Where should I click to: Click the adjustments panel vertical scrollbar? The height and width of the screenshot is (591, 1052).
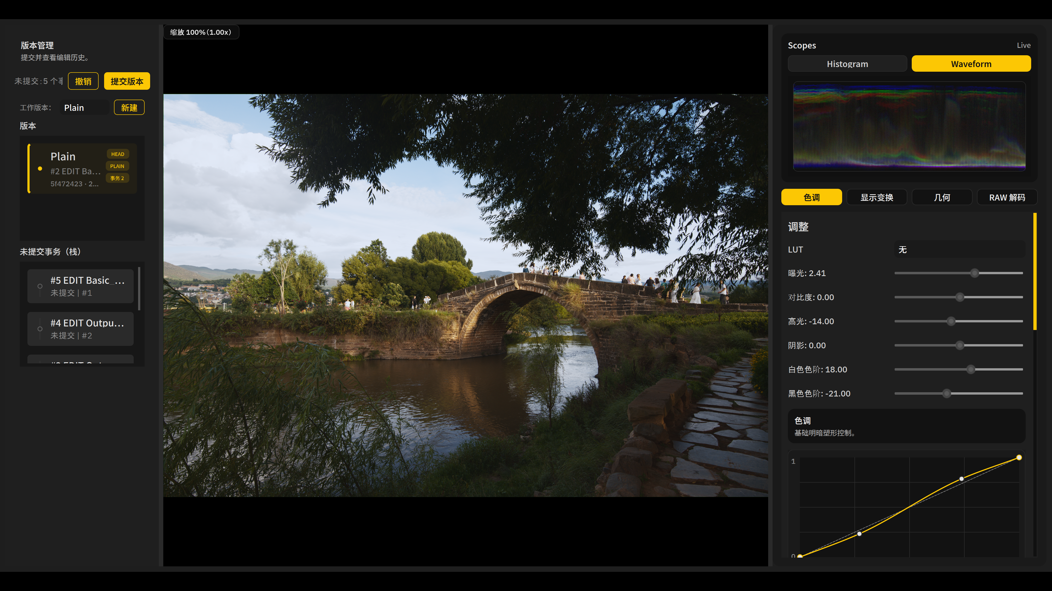click(x=1035, y=271)
